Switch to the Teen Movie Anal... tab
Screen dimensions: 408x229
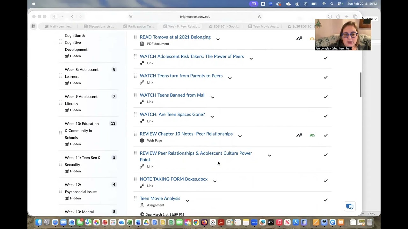tap(263, 26)
